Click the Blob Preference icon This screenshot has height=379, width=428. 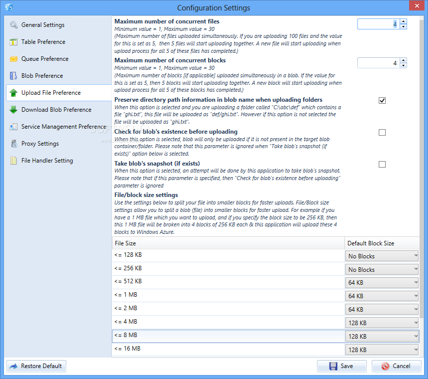pos(13,76)
